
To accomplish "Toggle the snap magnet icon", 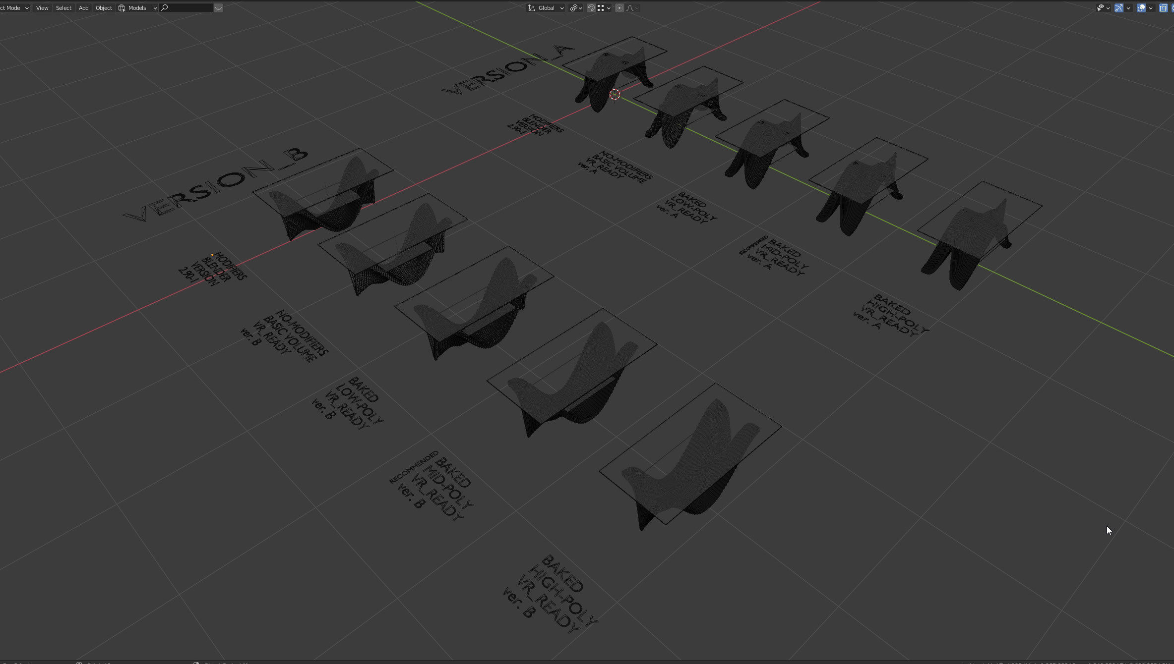I will 591,8.
